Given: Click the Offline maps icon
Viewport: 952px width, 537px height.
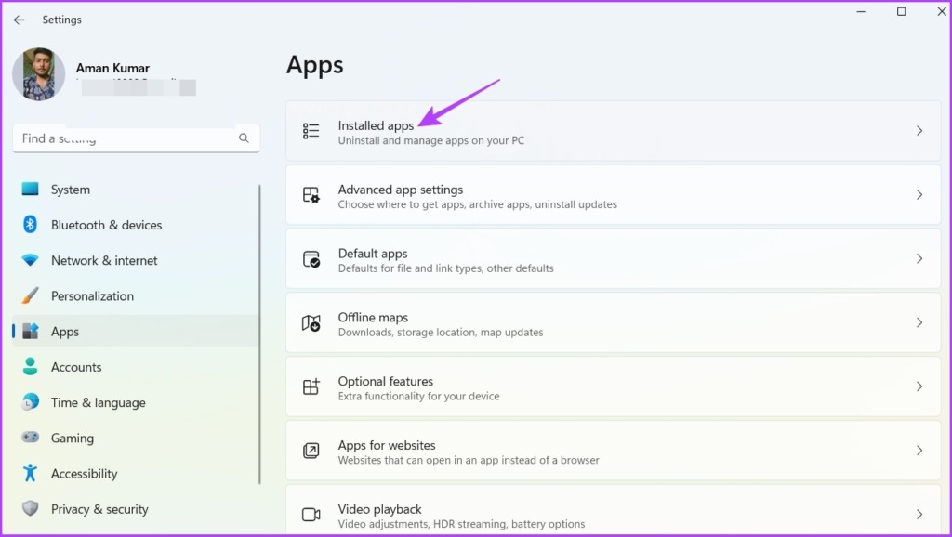Looking at the screenshot, I should click(310, 323).
